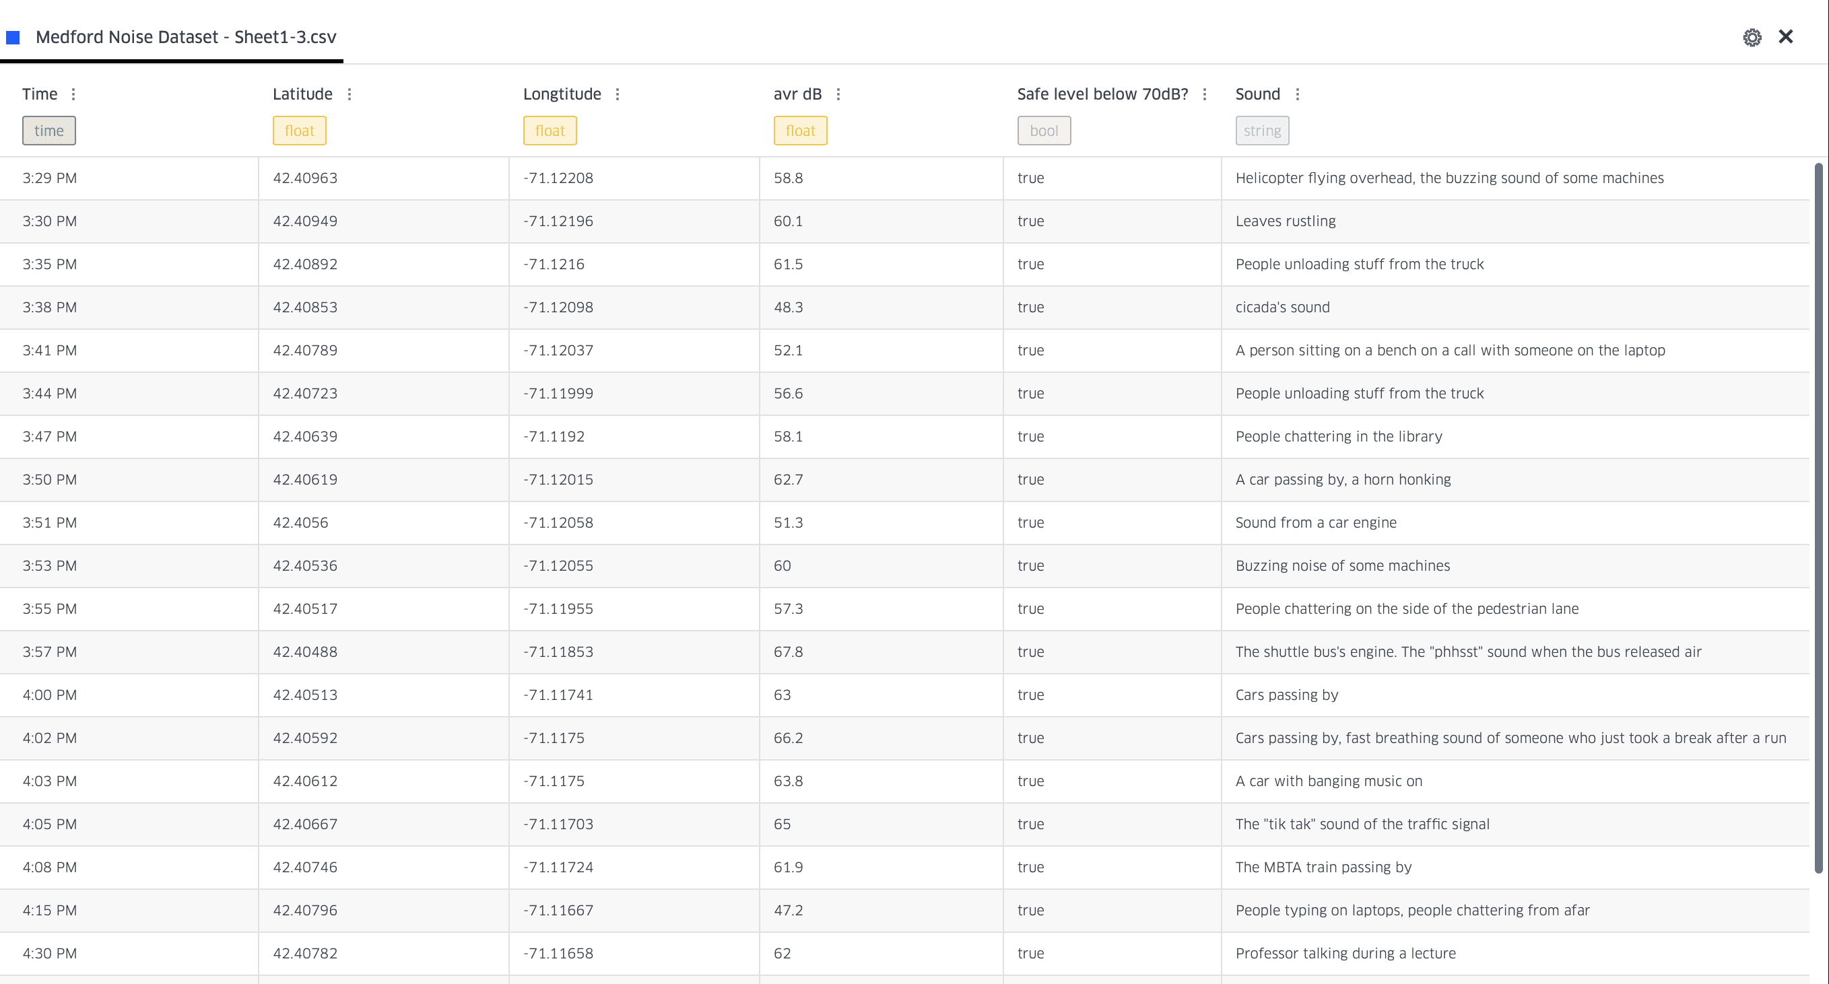The width and height of the screenshot is (1829, 984).
Task: Open the avr dB column options menu
Action: coord(838,94)
